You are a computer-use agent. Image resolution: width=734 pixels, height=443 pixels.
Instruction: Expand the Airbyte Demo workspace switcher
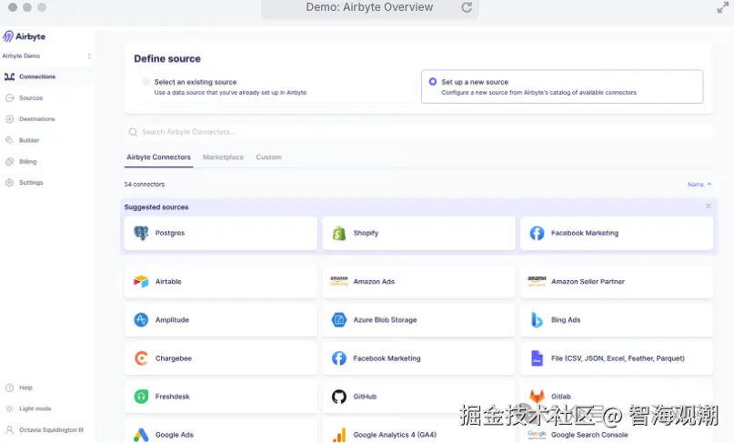pos(46,55)
